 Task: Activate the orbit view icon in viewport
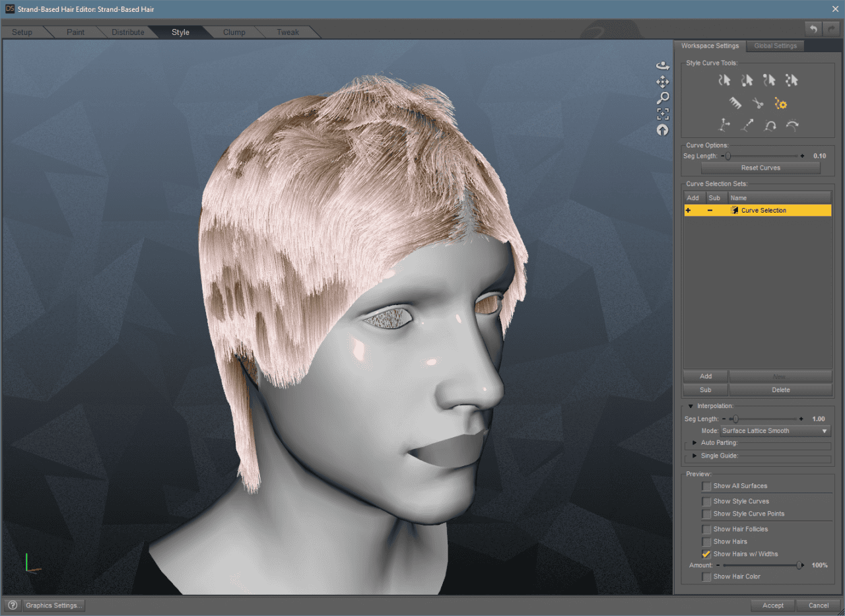(663, 65)
